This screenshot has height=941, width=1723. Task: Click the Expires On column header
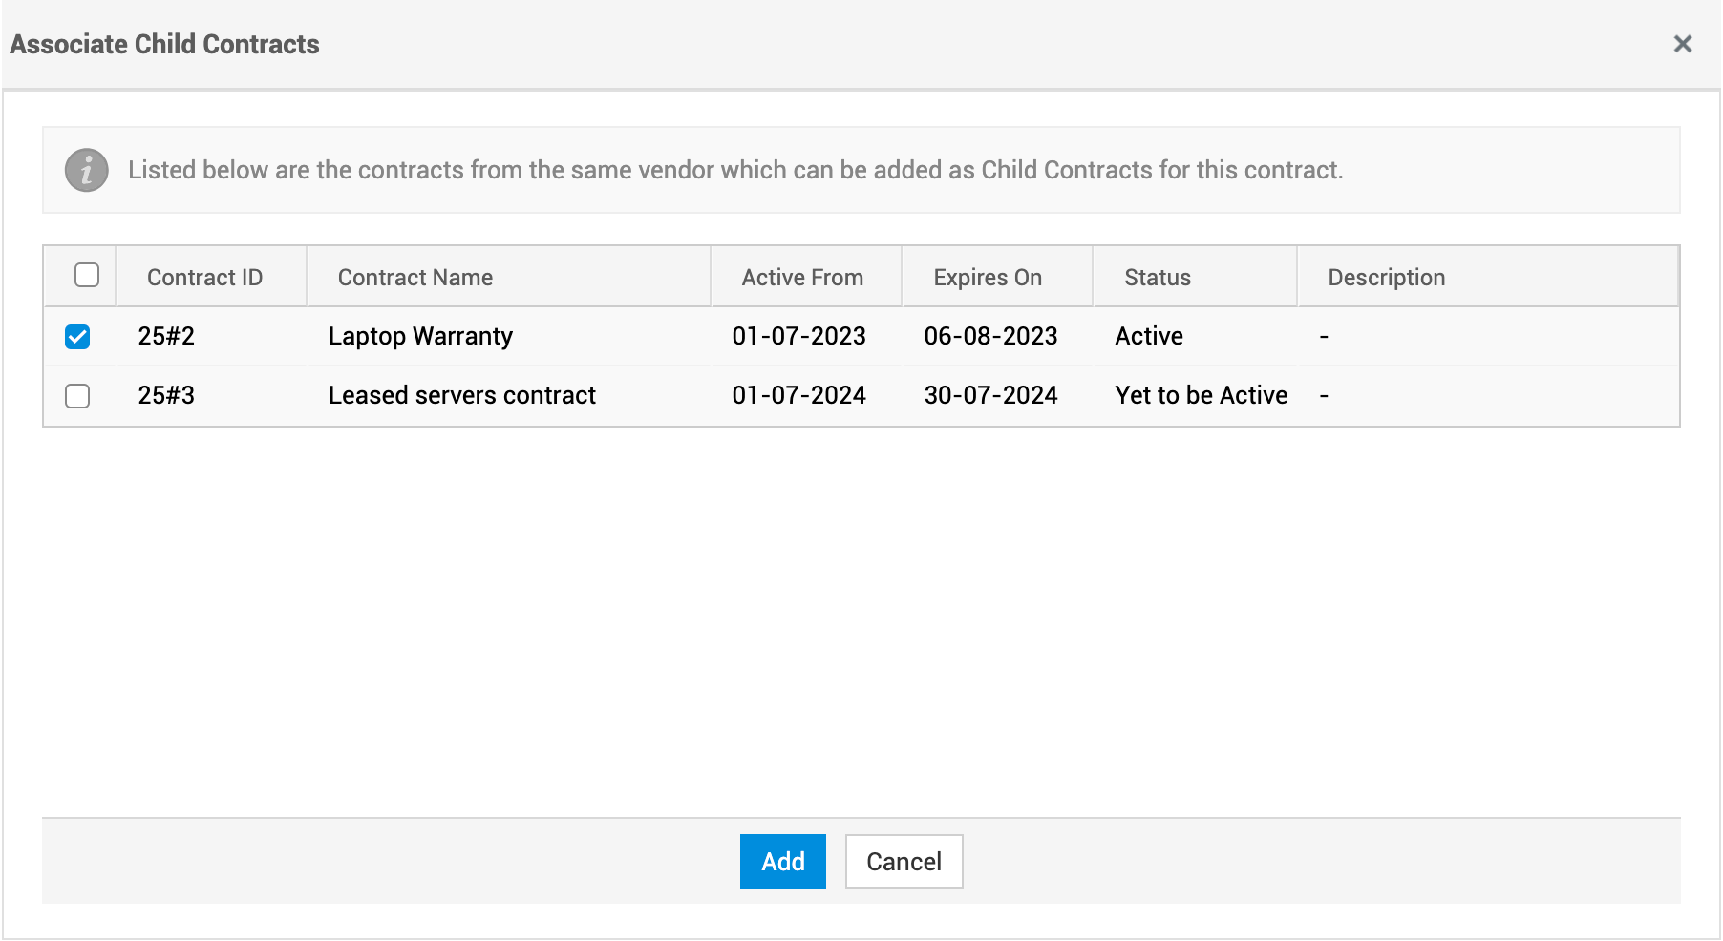point(988,278)
